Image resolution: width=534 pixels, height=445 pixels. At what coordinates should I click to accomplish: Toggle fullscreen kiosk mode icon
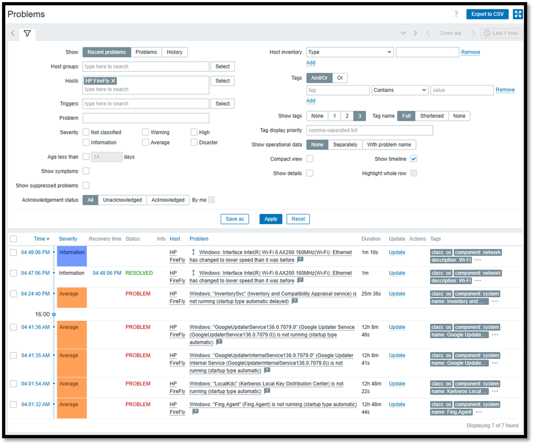click(518, 14)
